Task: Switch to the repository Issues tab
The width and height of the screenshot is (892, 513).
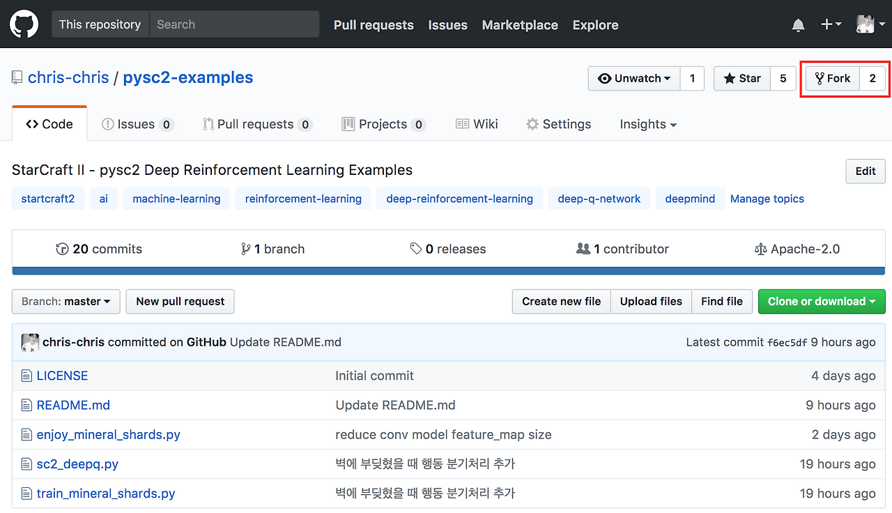Action: pos(138,124)
